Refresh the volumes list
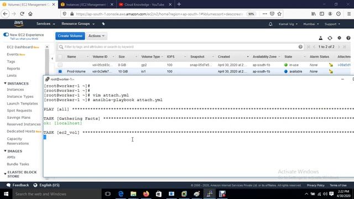 [x=330, y=38]
